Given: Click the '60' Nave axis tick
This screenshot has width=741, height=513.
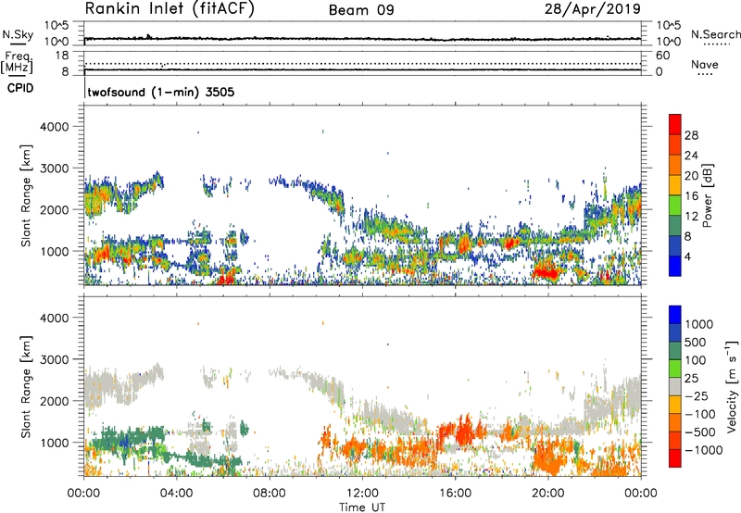Looking at the screenshot, I should 662,56.
